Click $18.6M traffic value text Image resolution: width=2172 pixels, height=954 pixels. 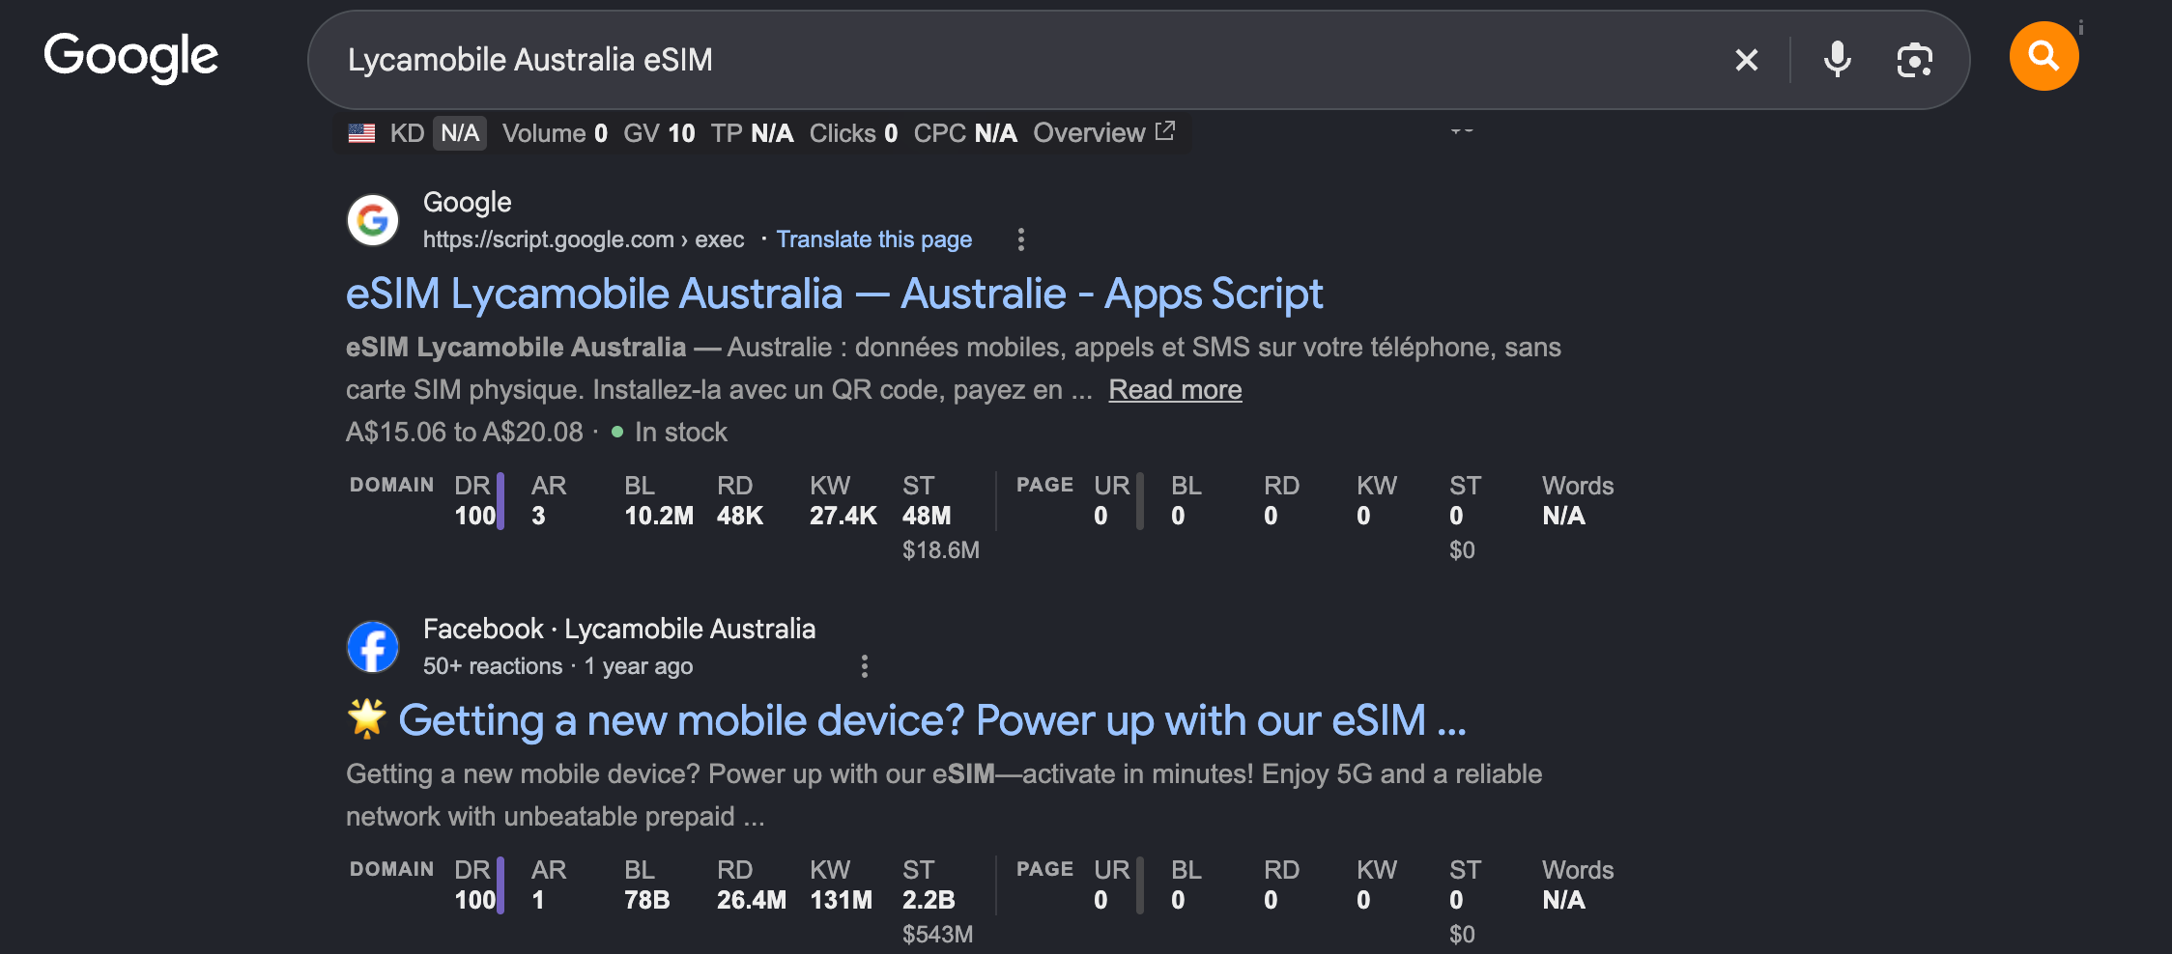pos(941,550)
